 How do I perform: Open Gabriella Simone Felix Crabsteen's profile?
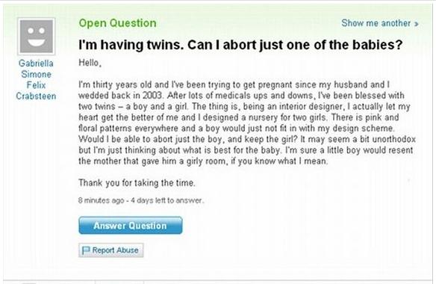coord(36,80)
